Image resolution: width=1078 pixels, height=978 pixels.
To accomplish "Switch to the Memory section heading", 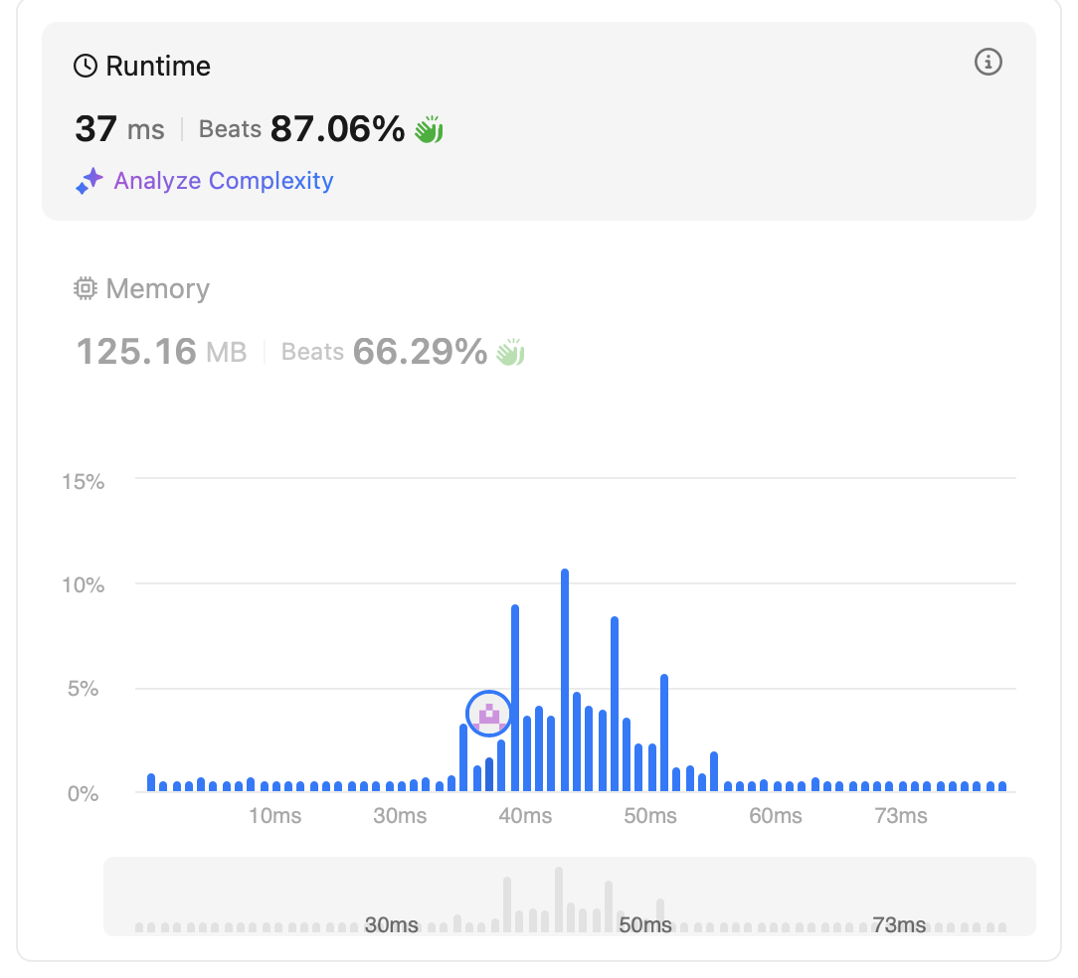I will point(157,289).
